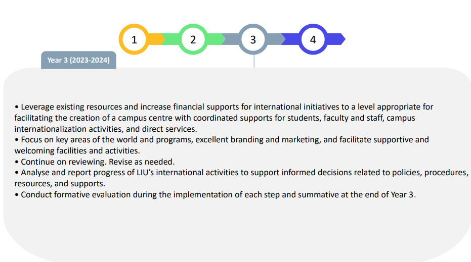Select the orange step 1 circle

[x=134, y=39]
